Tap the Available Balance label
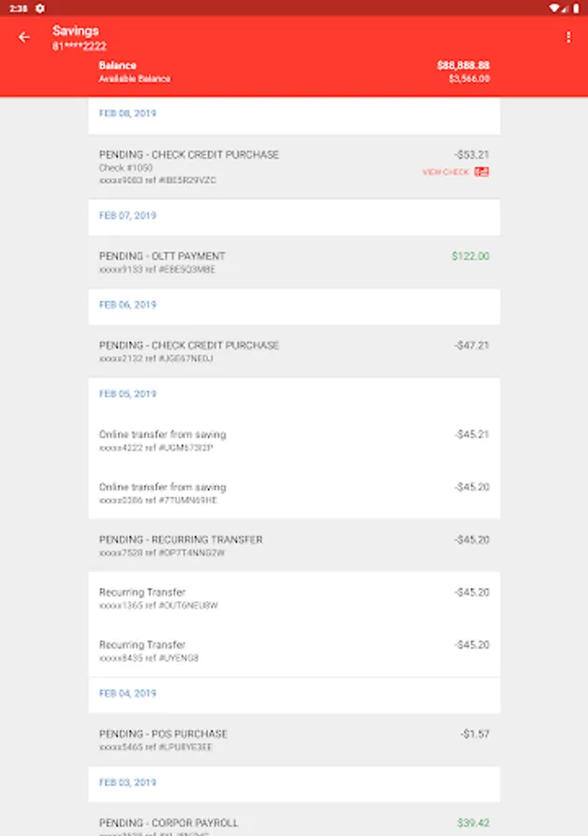The image size is (588, 836). (135, 79)
